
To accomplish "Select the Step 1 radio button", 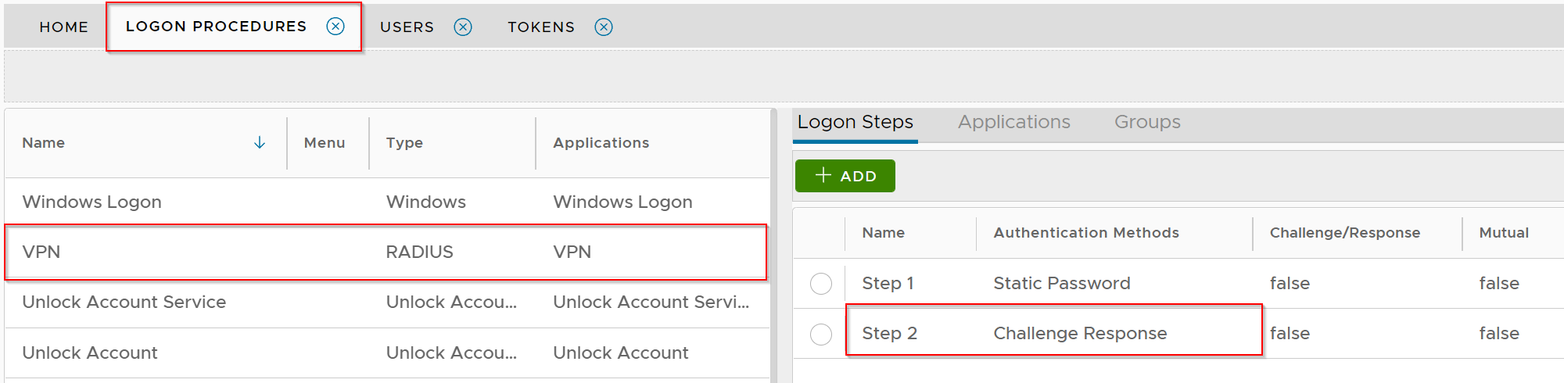I will pyautogui.click(x=821, y=284).
